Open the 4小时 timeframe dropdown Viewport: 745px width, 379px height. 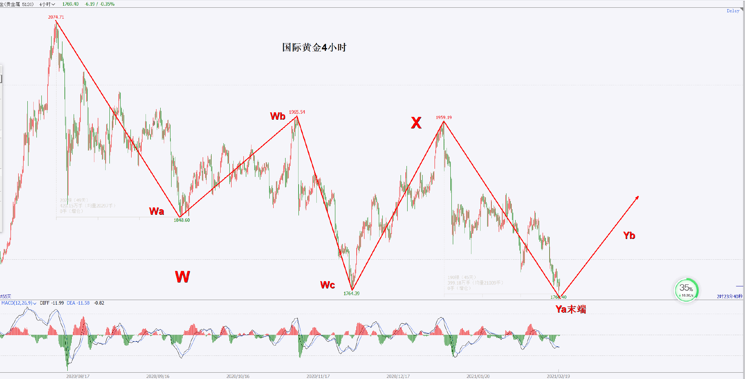pyautogui.click(x=47, y=4)
